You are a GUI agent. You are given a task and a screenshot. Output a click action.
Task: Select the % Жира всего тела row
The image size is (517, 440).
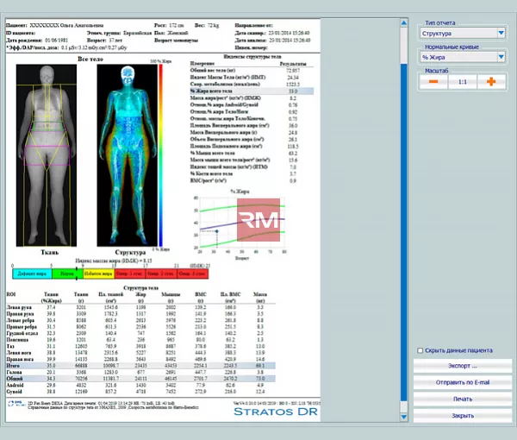[x=252, y=91]
